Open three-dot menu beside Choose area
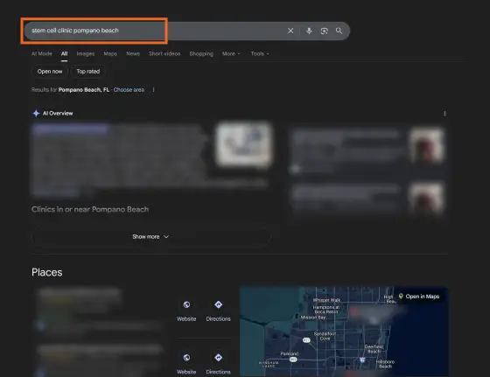 pyautogui.click(x=153, y=89)
